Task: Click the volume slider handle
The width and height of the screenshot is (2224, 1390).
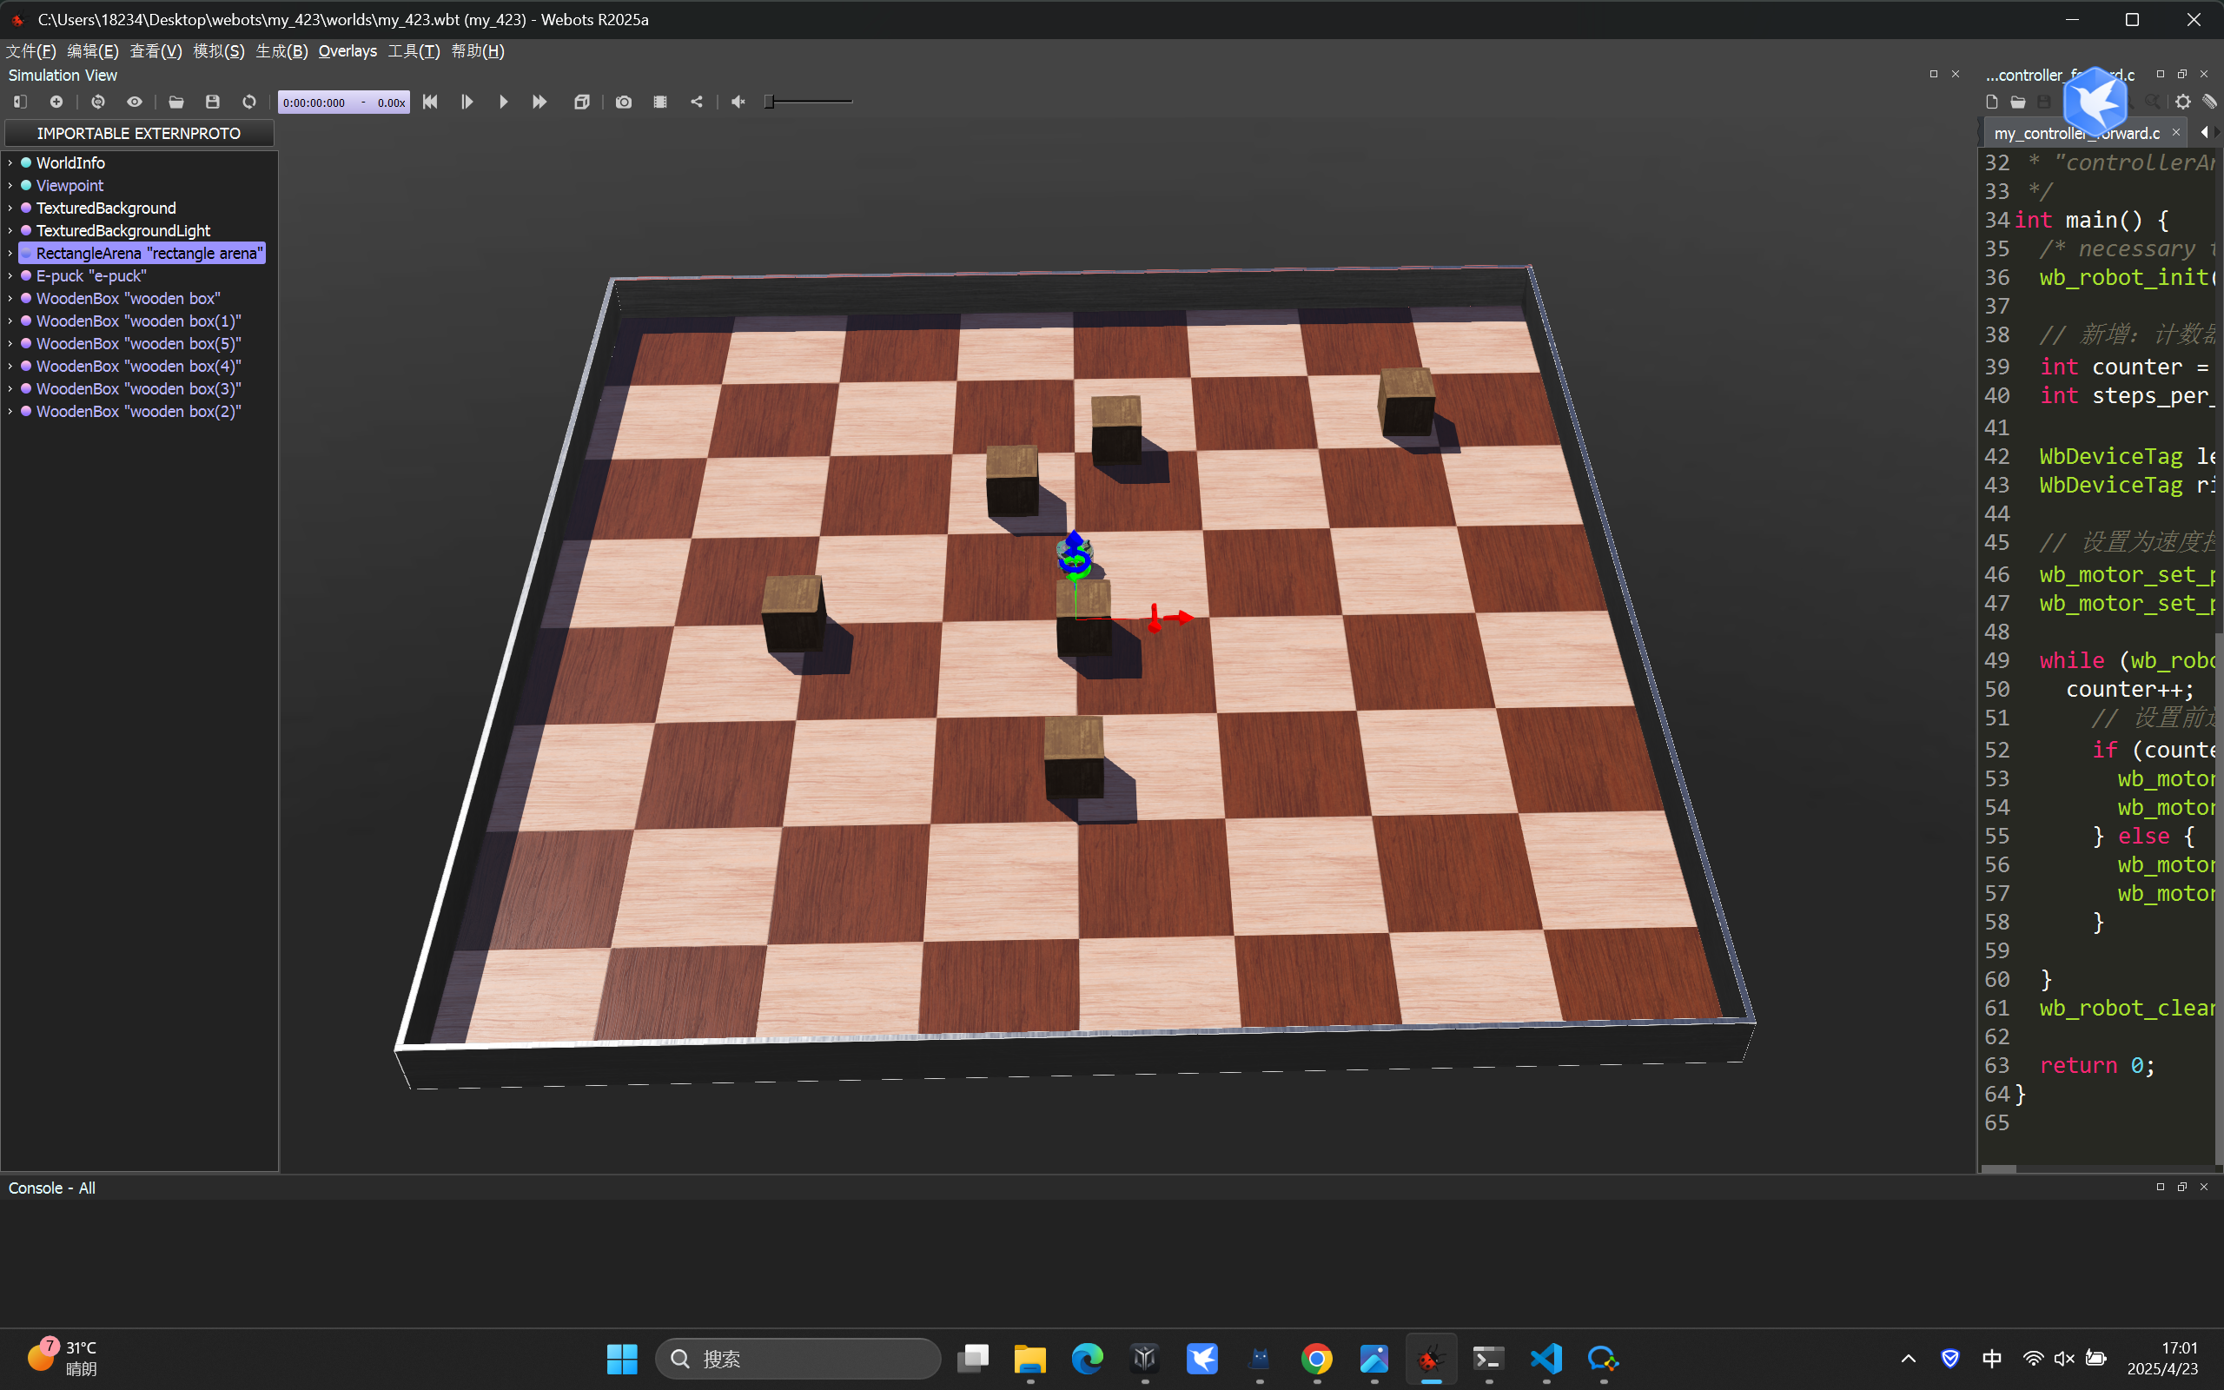Action: click(x=769, y=102)
